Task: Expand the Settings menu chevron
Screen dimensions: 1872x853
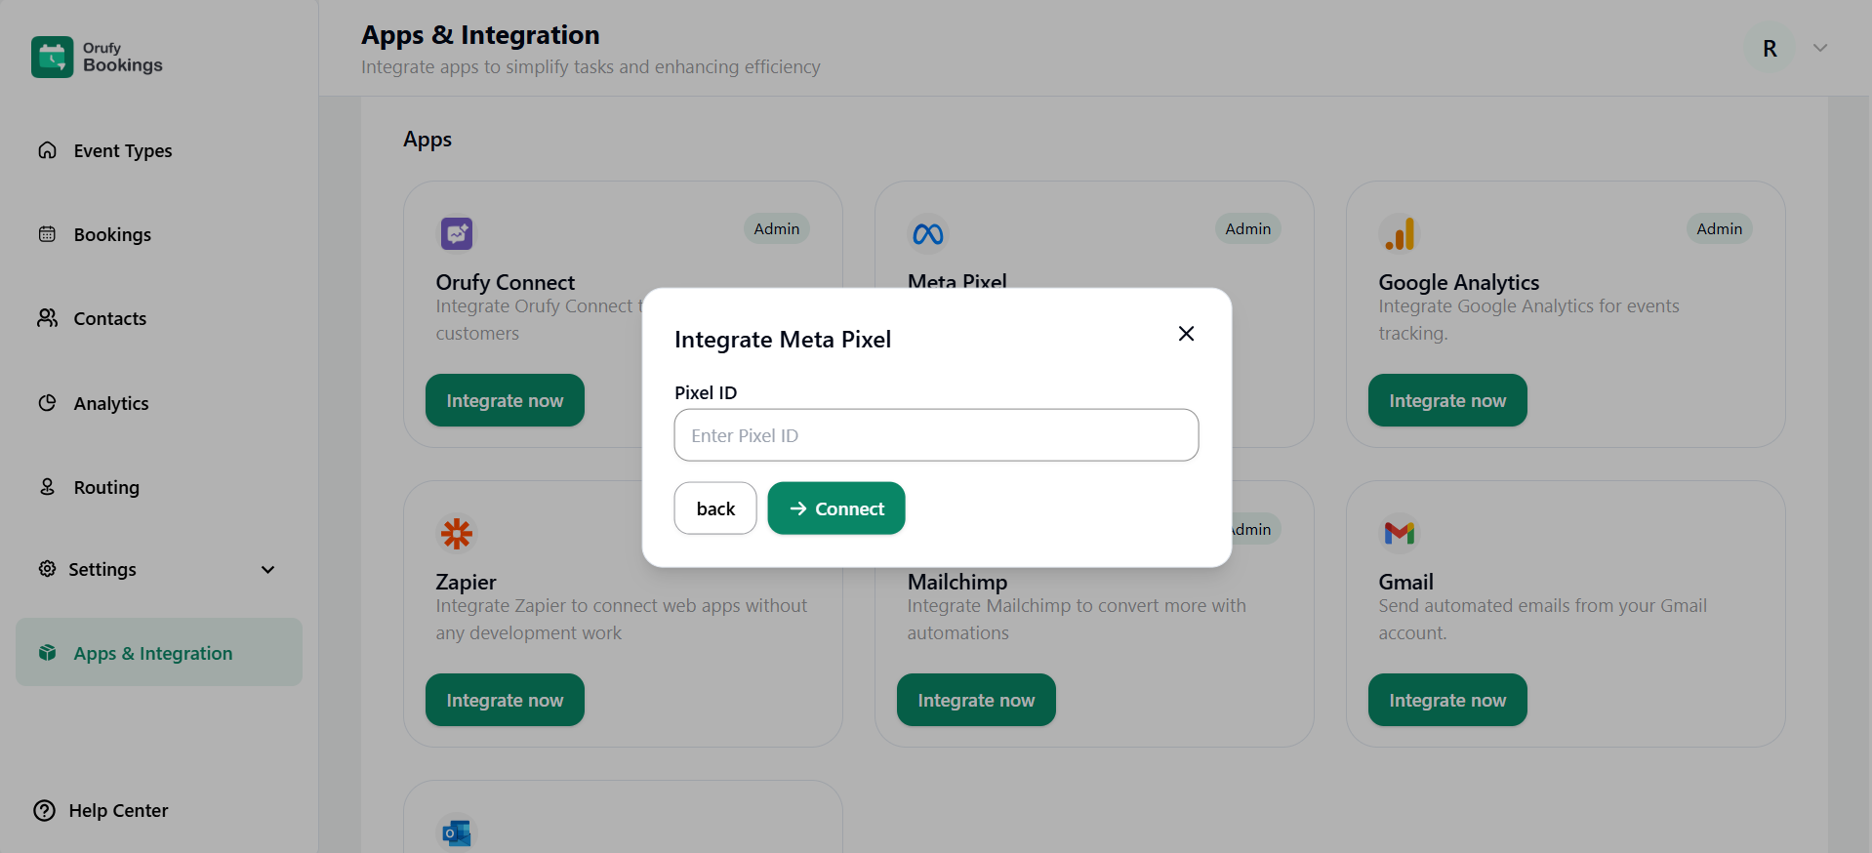Action: (x=267, y=569)
